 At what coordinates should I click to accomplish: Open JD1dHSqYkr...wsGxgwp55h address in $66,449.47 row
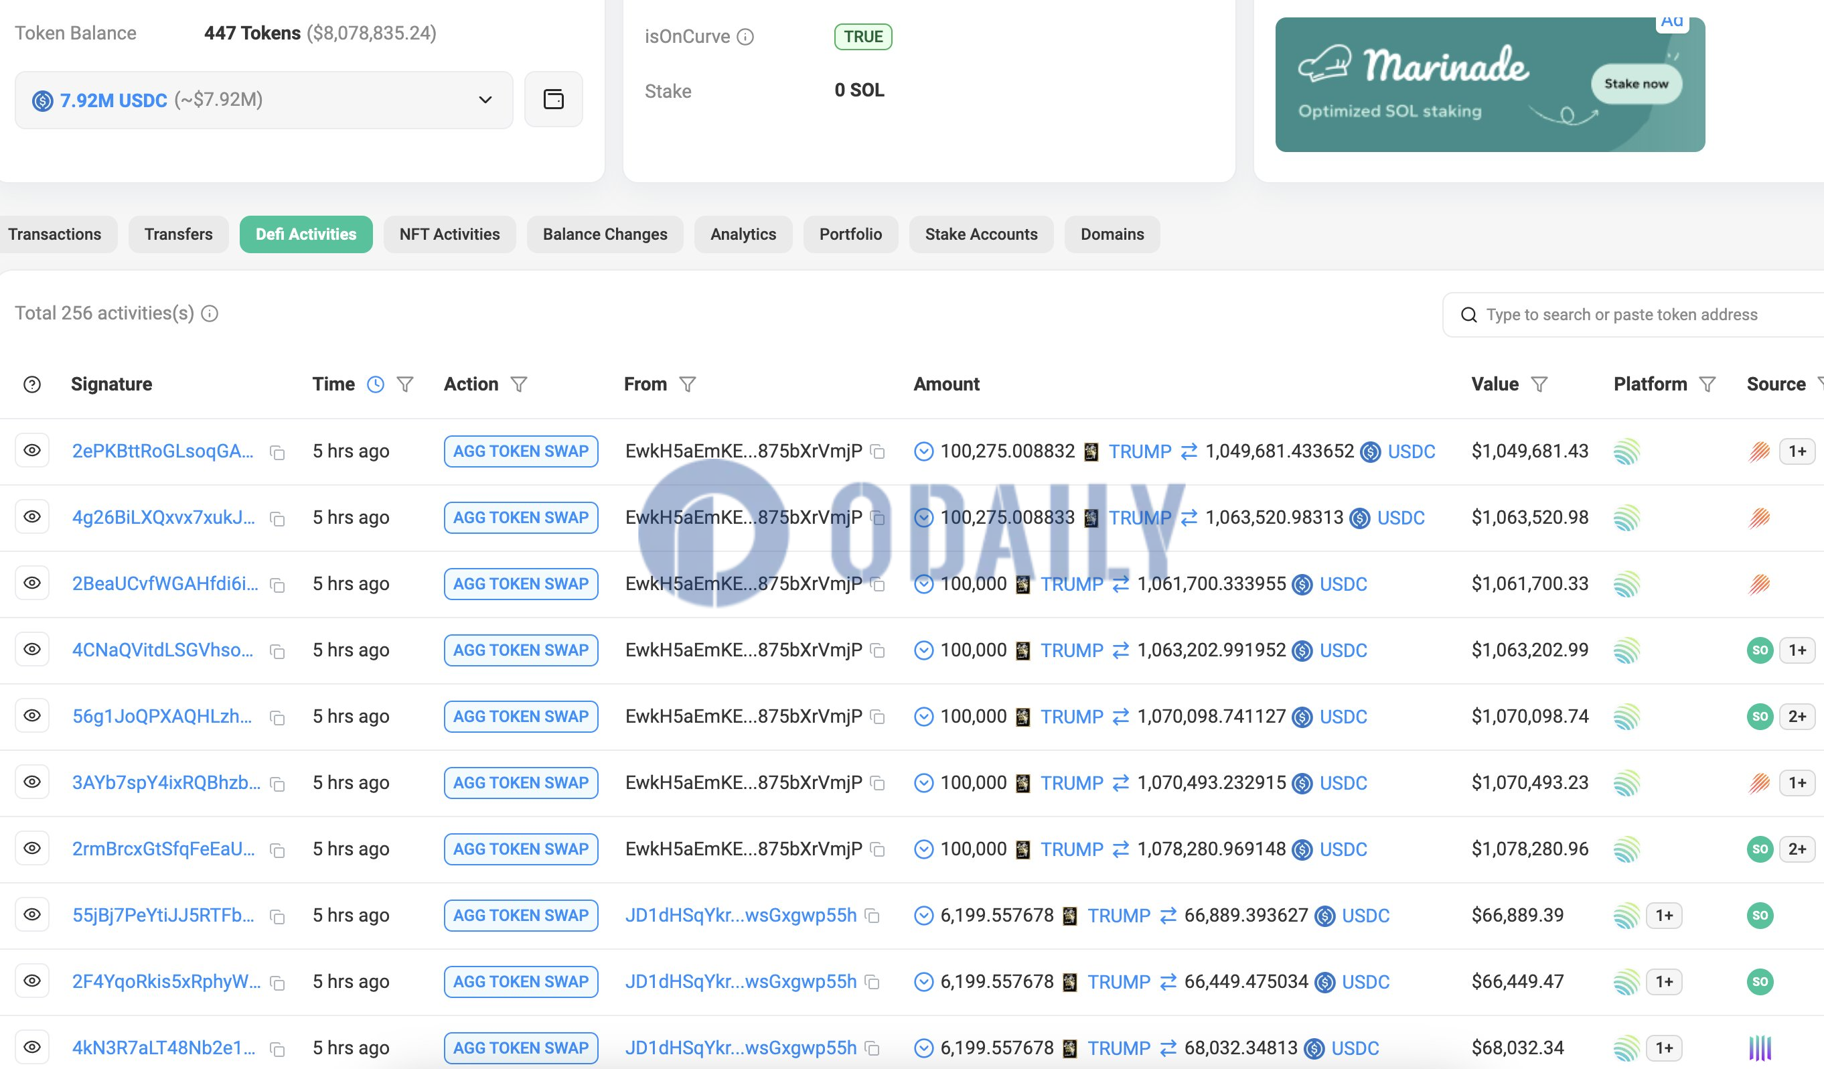741,982
